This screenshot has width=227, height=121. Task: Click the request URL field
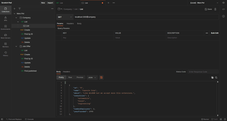coord(146,17)
